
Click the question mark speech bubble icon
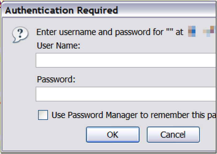pos(20,34)
